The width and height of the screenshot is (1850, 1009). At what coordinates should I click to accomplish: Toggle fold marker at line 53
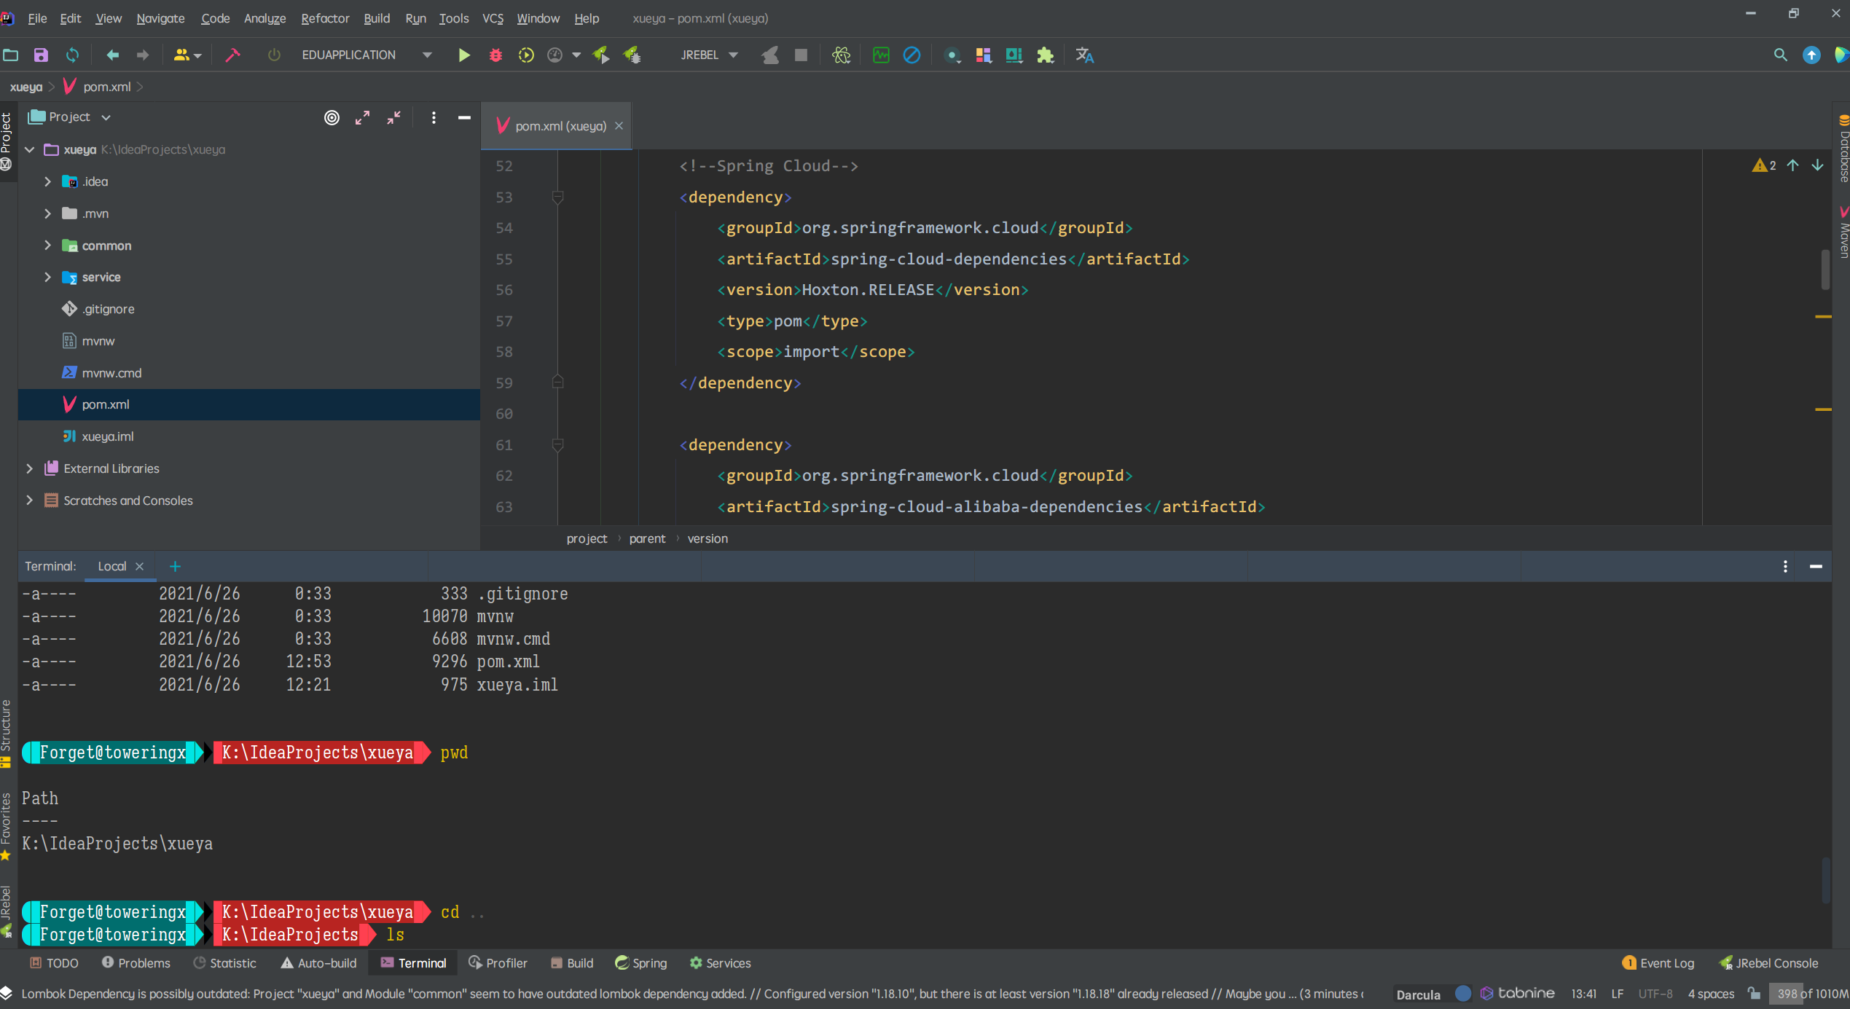(557, 197)
